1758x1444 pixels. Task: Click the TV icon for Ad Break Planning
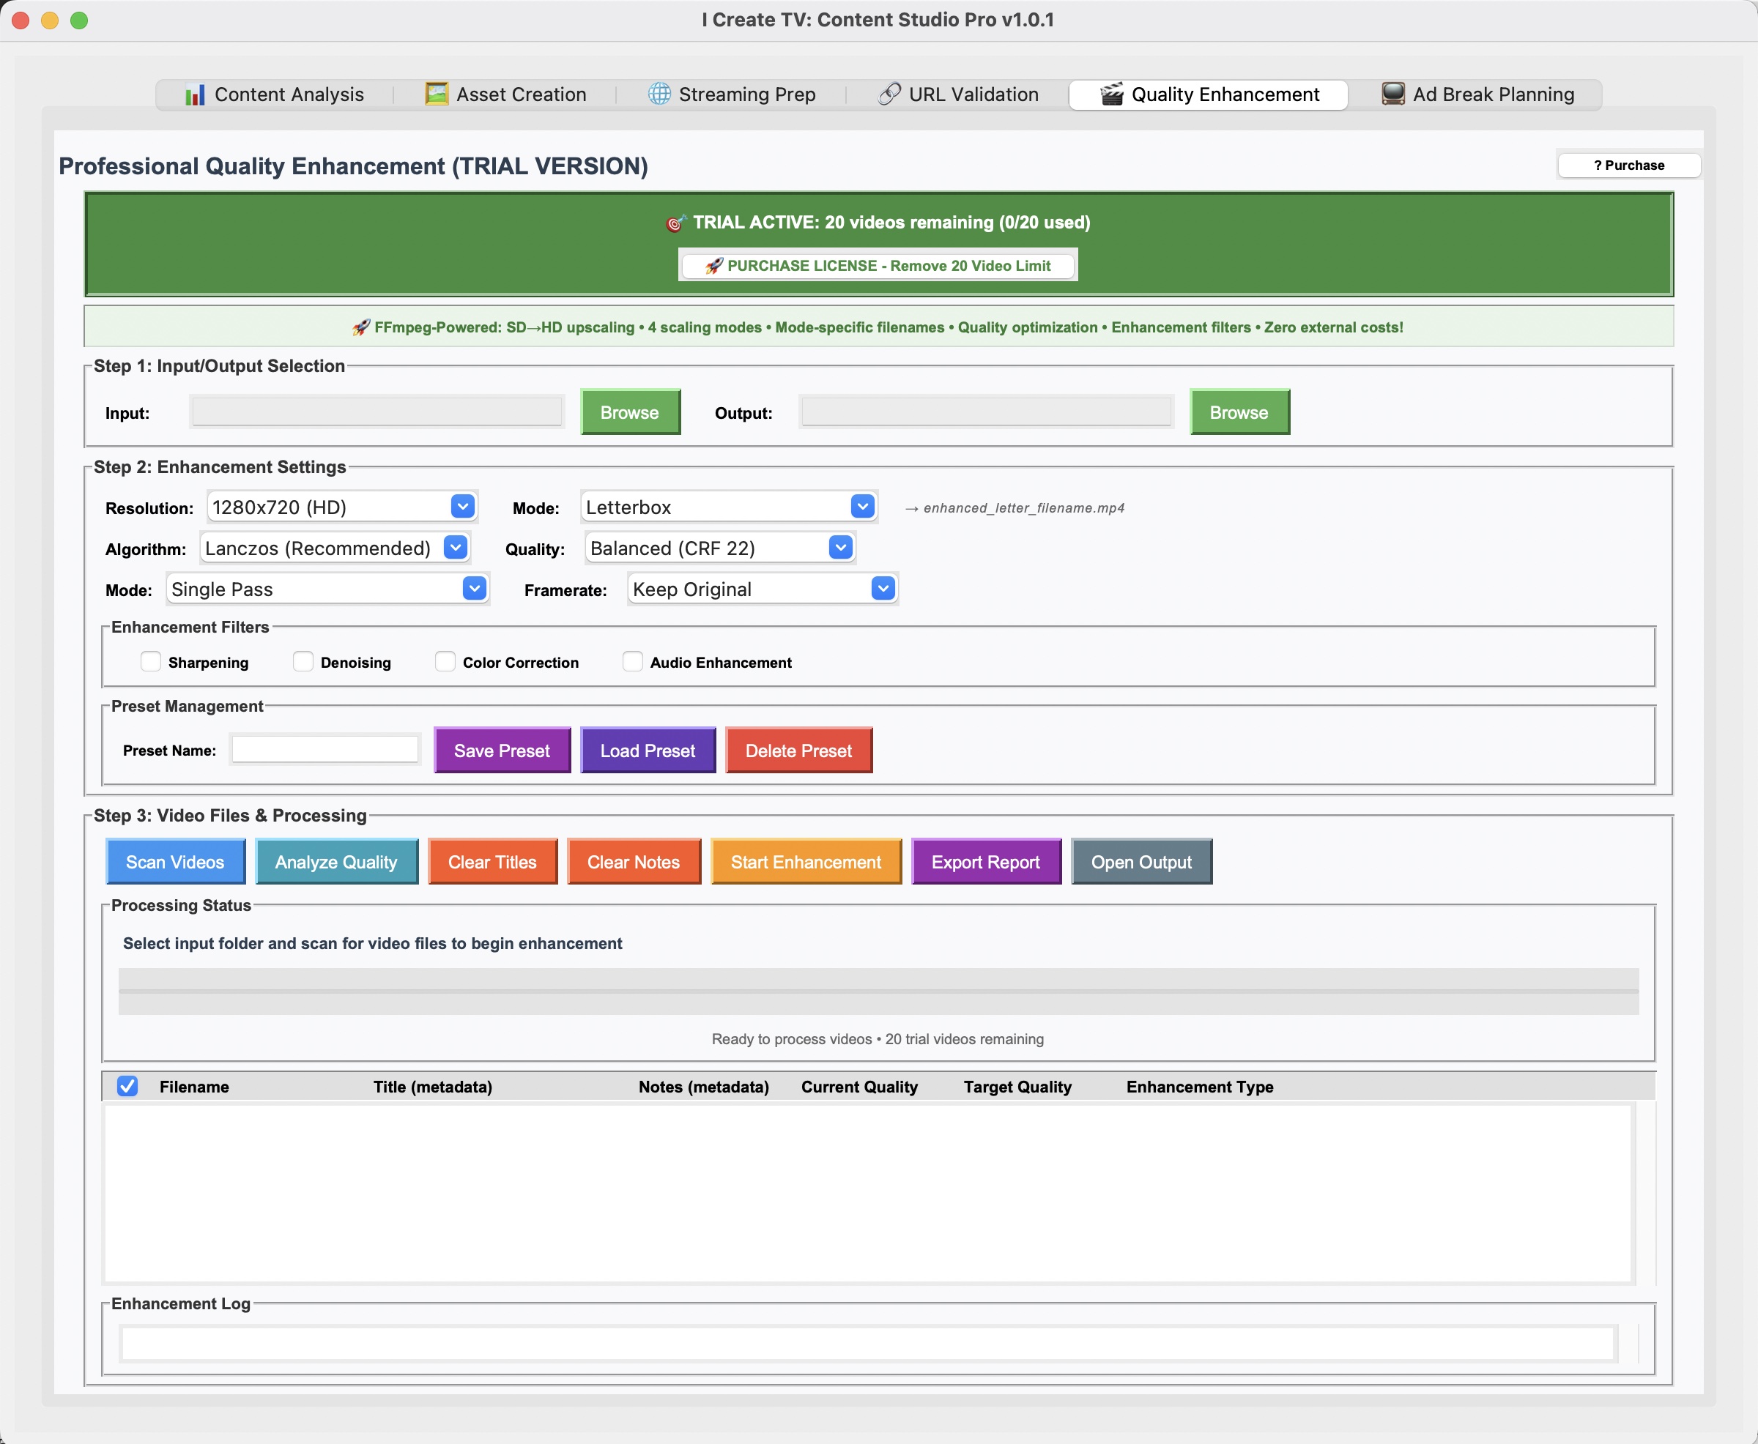pos(1392,94)
